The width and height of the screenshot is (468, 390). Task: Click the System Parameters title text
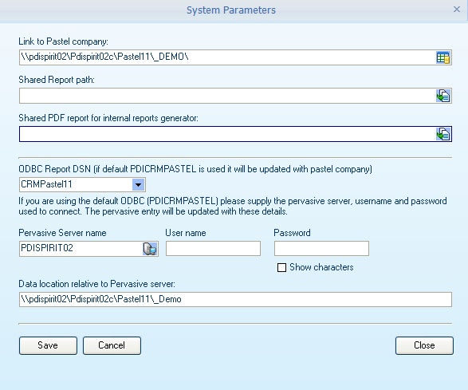(x=231, y=10)
